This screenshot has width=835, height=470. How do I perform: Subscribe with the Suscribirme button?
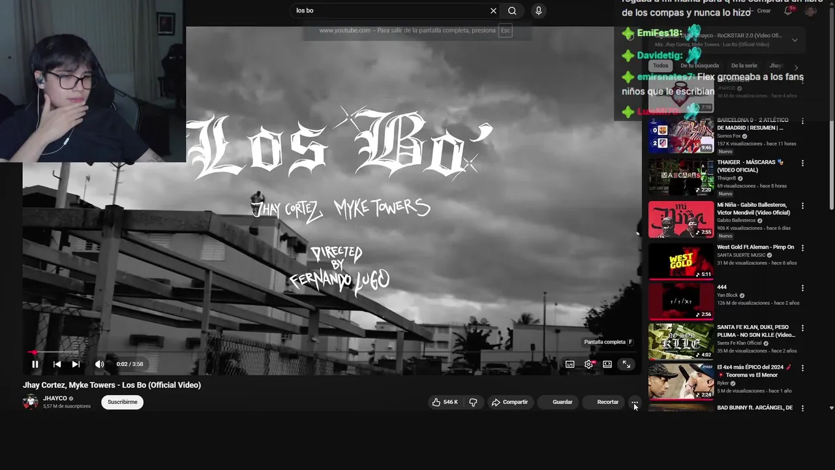pyautogui.click(x=123, y=402)
